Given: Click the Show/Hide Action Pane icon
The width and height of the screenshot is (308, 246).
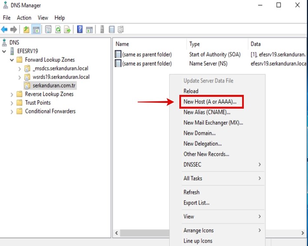Looking at the screenshot, I should [89, 30].
